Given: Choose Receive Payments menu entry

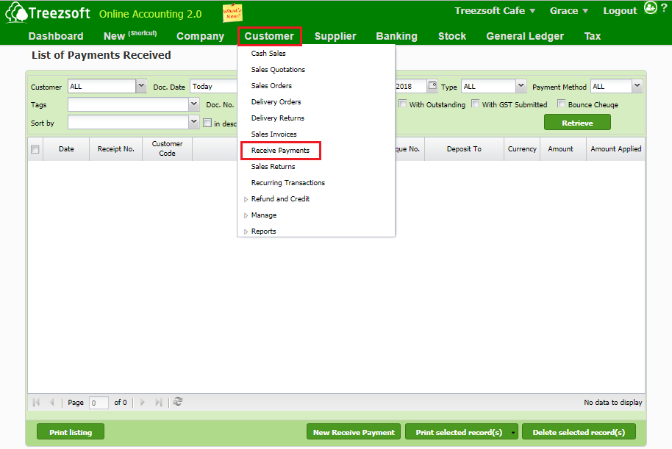Looking at the screenshot, I should coord(280,151).
